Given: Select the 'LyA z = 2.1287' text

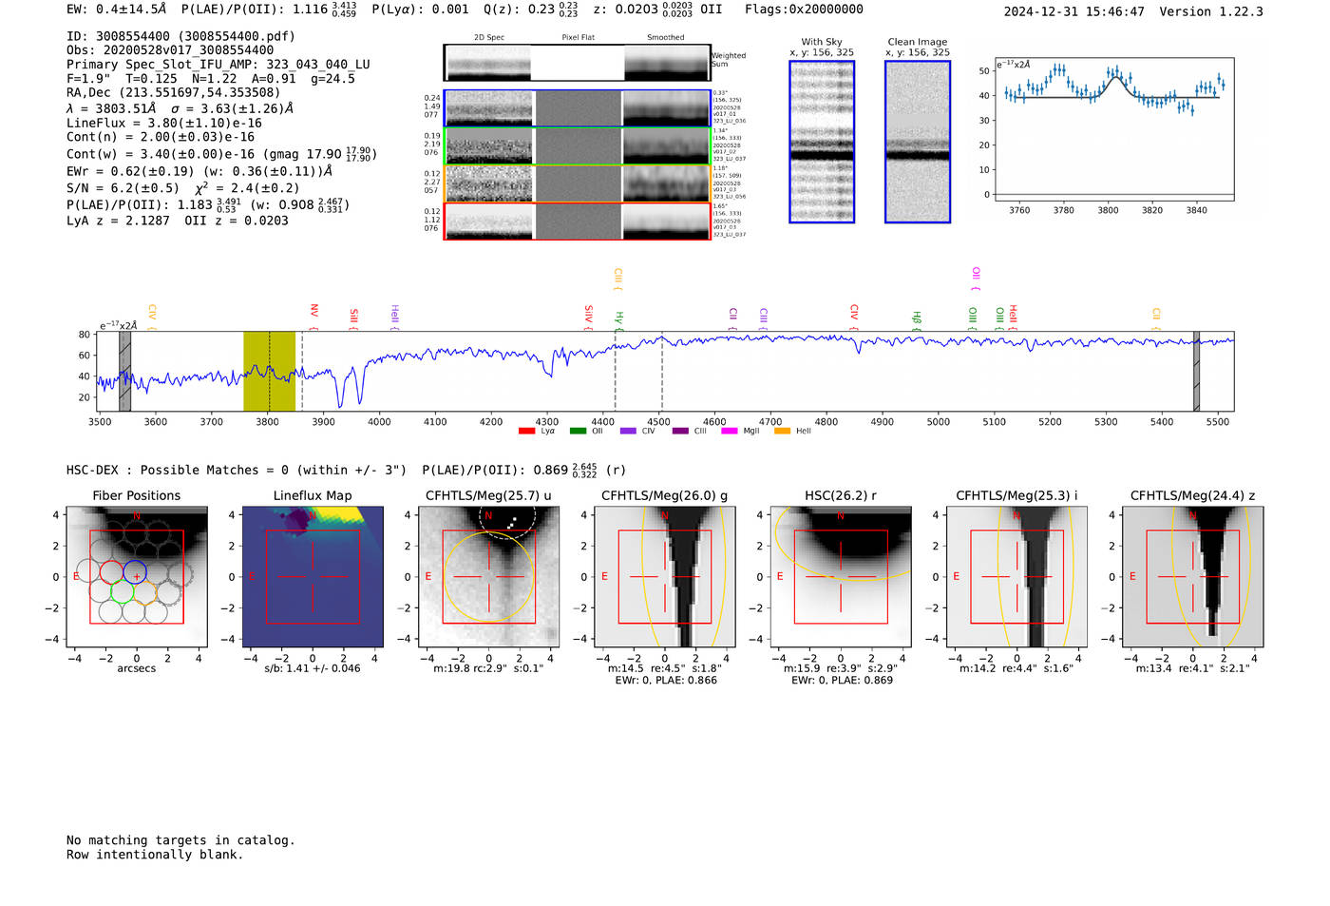Looking at the screenshot, I should 118,221.
